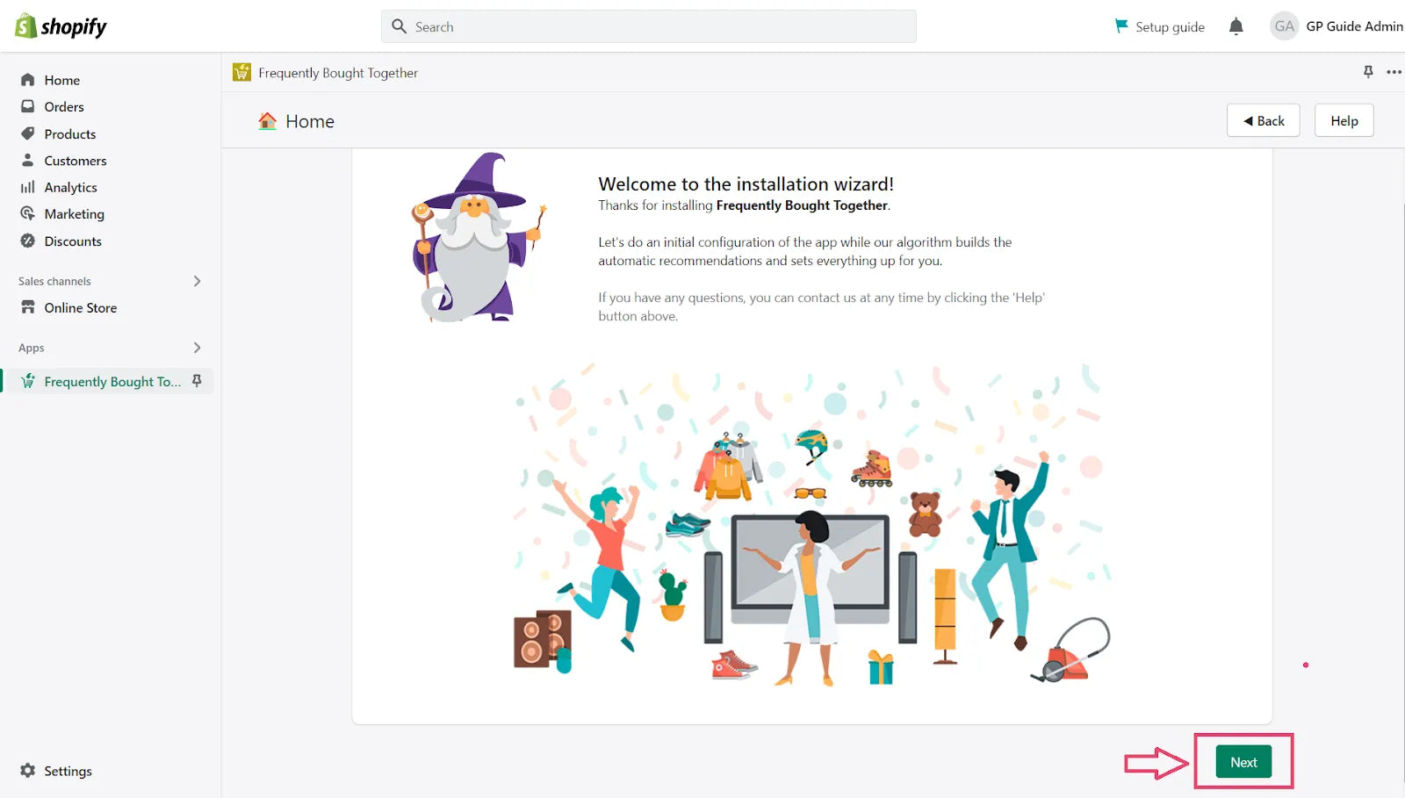Click the Online Store storefront icon
The image size is (1405, 798).
[x=28, y=307]
